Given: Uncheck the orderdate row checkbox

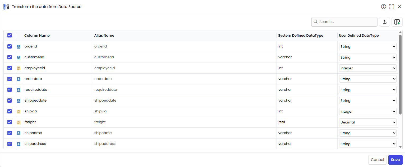Looking at the screenshot, I should 10,79.
